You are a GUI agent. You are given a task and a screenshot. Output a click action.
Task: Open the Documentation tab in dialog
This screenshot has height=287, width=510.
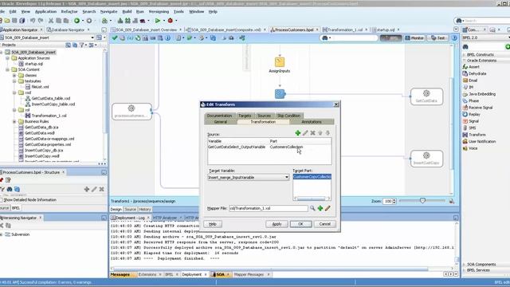pyautogui.click(x=219, y=116)
